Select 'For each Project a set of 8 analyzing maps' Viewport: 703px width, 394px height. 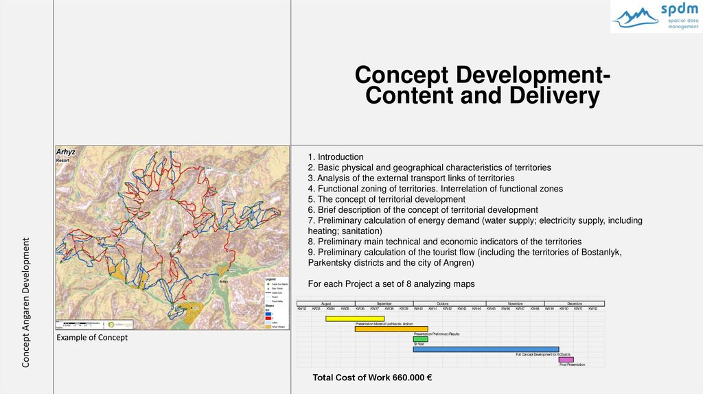click(391, 283)
